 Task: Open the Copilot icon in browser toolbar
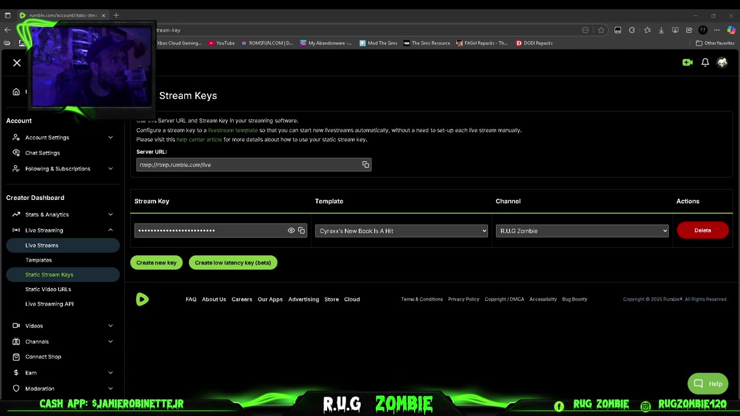pos(731,30)
